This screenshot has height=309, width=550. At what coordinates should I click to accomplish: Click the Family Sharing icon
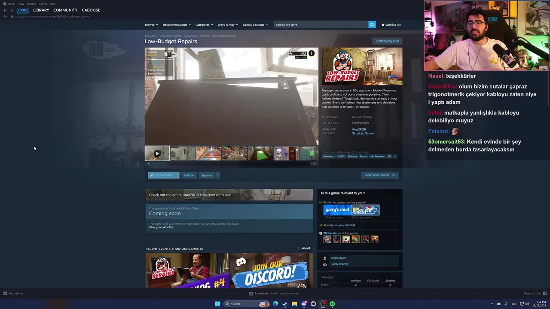click(x=325, y=264)
